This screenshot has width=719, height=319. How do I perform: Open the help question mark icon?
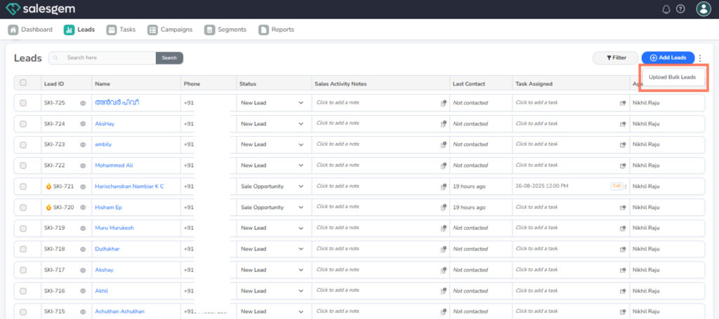(x=680, y=9)
